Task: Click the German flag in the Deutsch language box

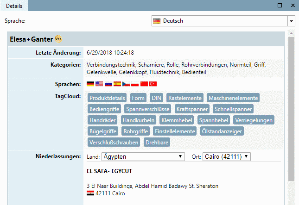Action: pyautogui.click(x=157, y=21)
